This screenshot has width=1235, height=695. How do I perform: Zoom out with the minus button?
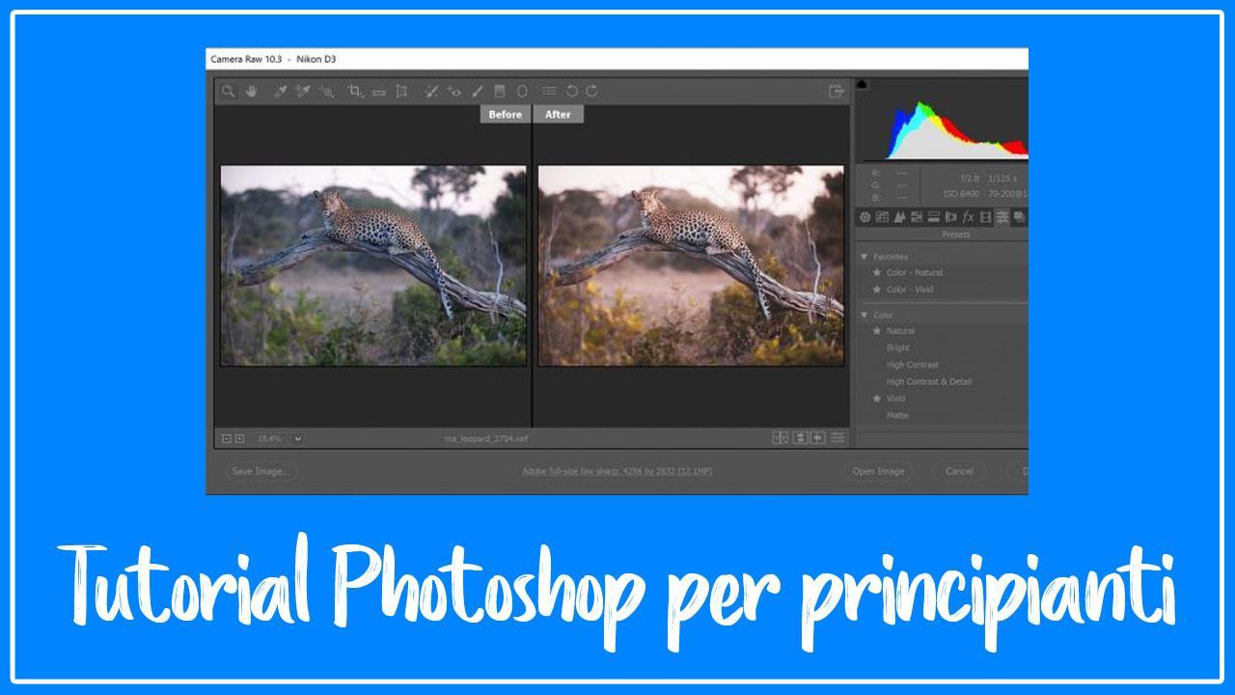[x=227, y=438]
